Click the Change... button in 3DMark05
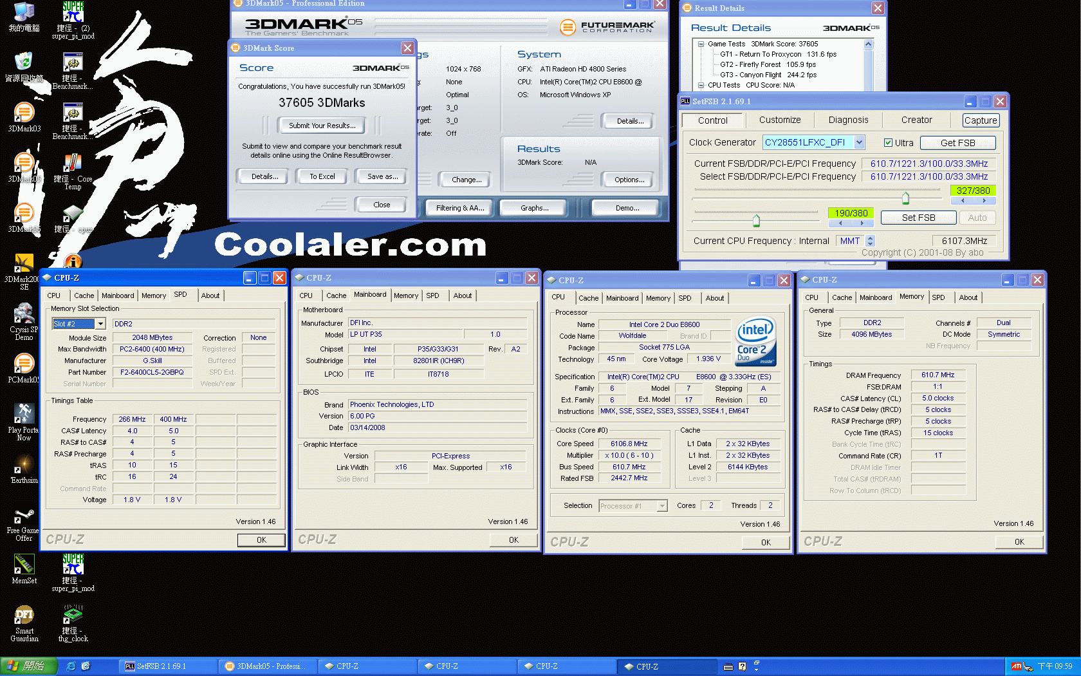This screenshot has height=676, width=1081. point(466,180)
